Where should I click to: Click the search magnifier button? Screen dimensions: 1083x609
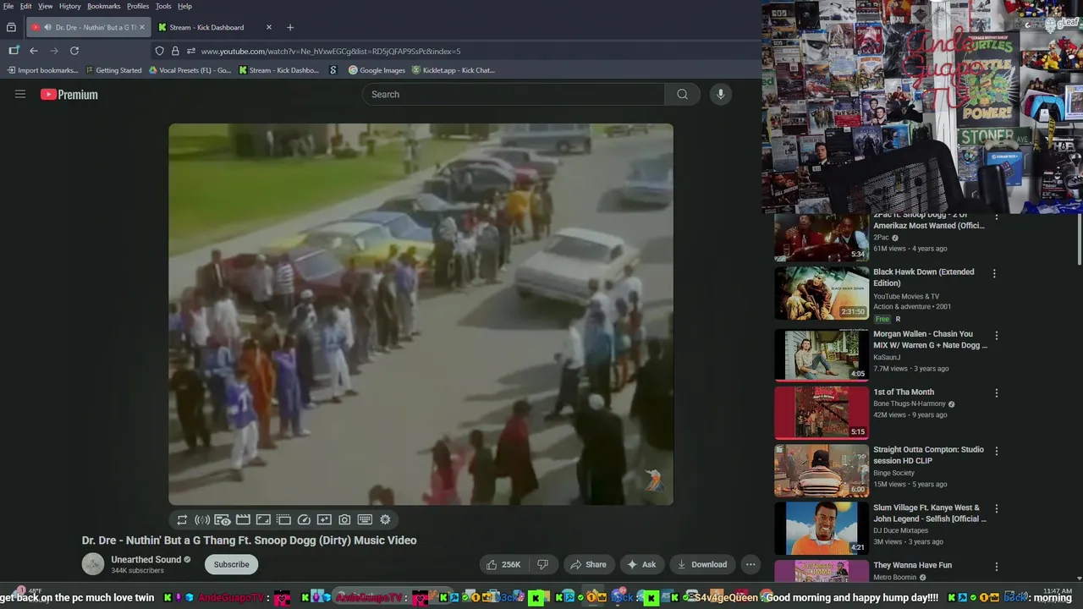point(682,94)
